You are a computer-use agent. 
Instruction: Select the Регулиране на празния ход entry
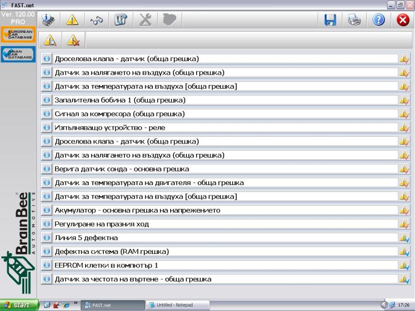point(226,224)
